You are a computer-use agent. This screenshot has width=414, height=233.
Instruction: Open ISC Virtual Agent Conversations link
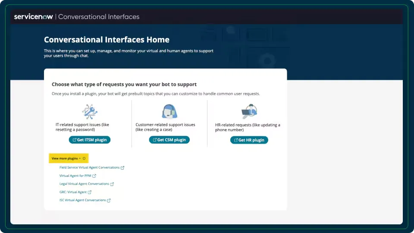(83, 200)
